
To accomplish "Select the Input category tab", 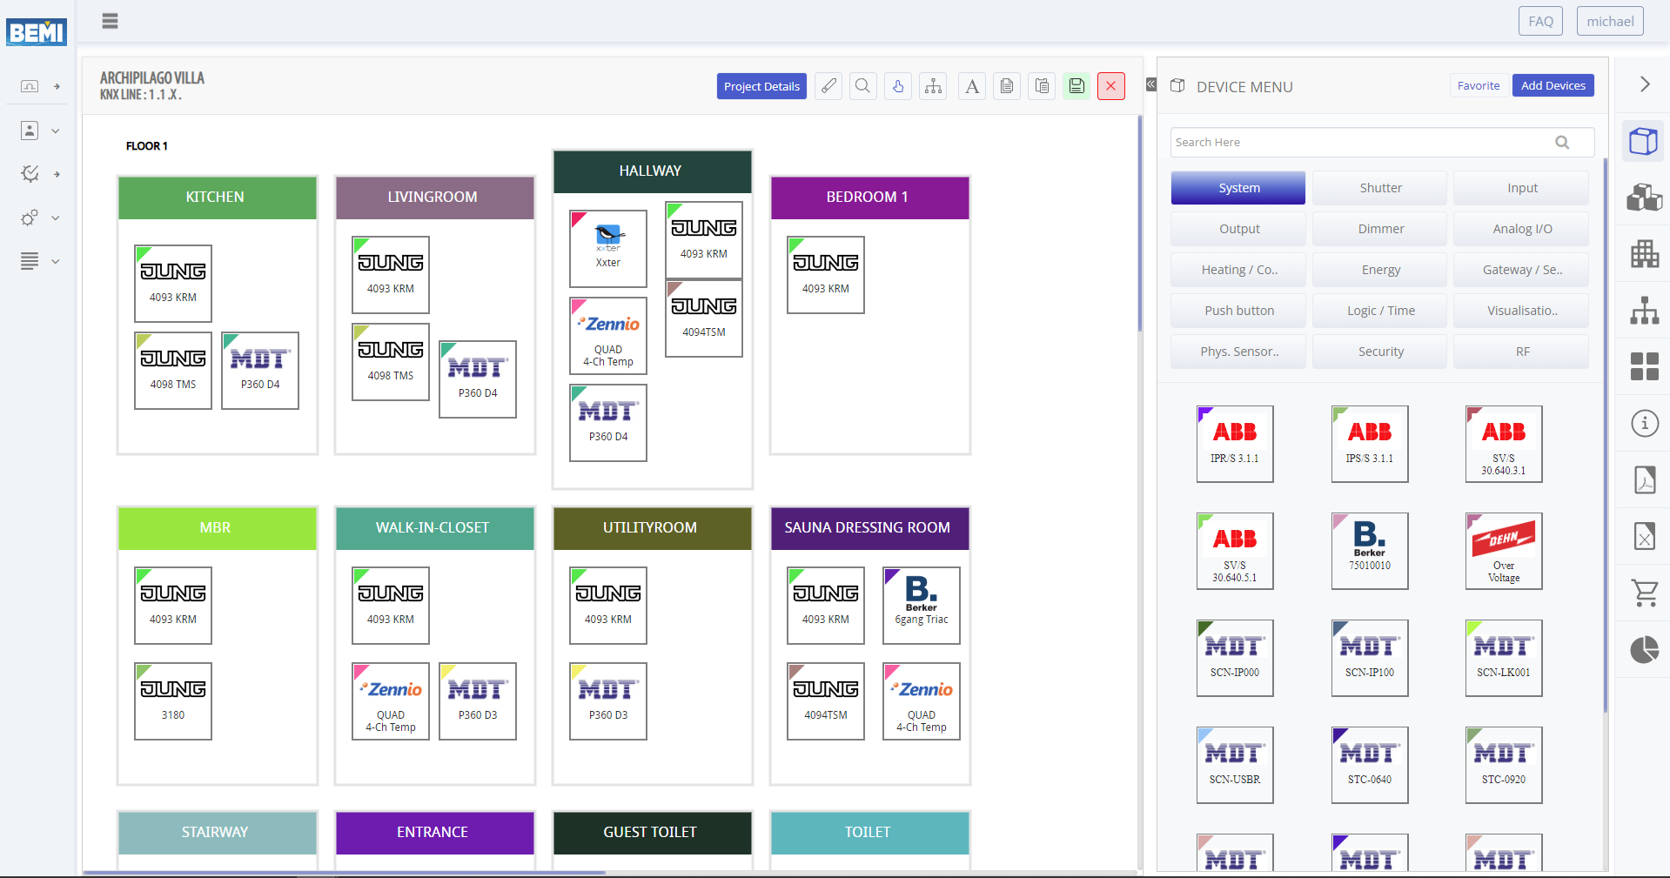I will pos(1522,188).
